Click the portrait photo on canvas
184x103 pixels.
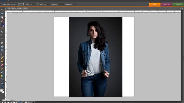(x=95, y=57)
